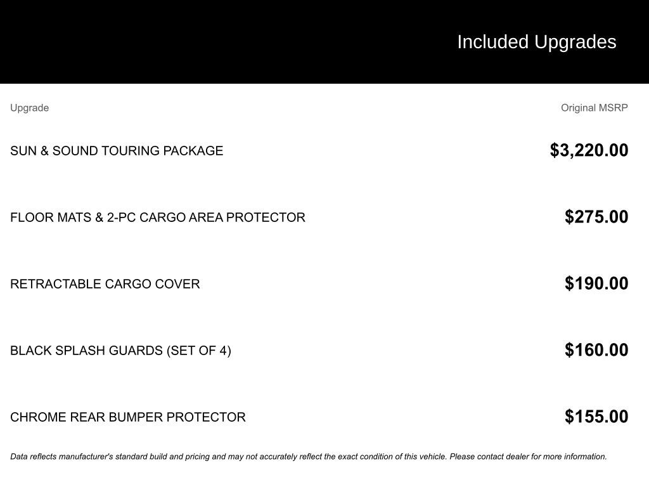Click the $155.00 price
This screenshot has width=649, height=487.
pos(596,417)
